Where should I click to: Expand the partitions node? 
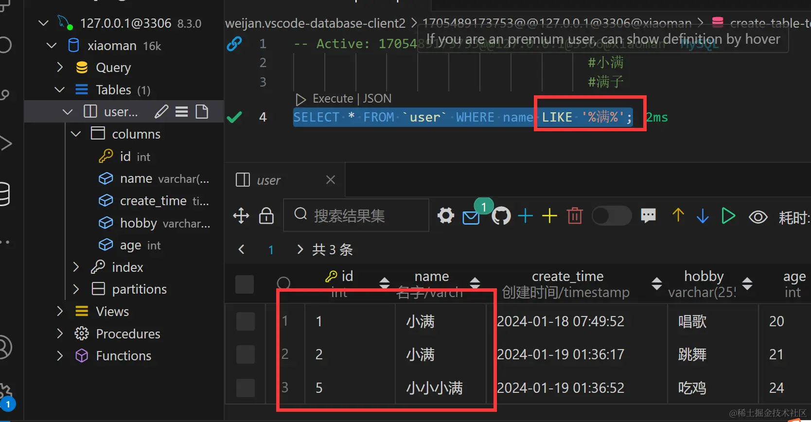[x=76, y=289]
